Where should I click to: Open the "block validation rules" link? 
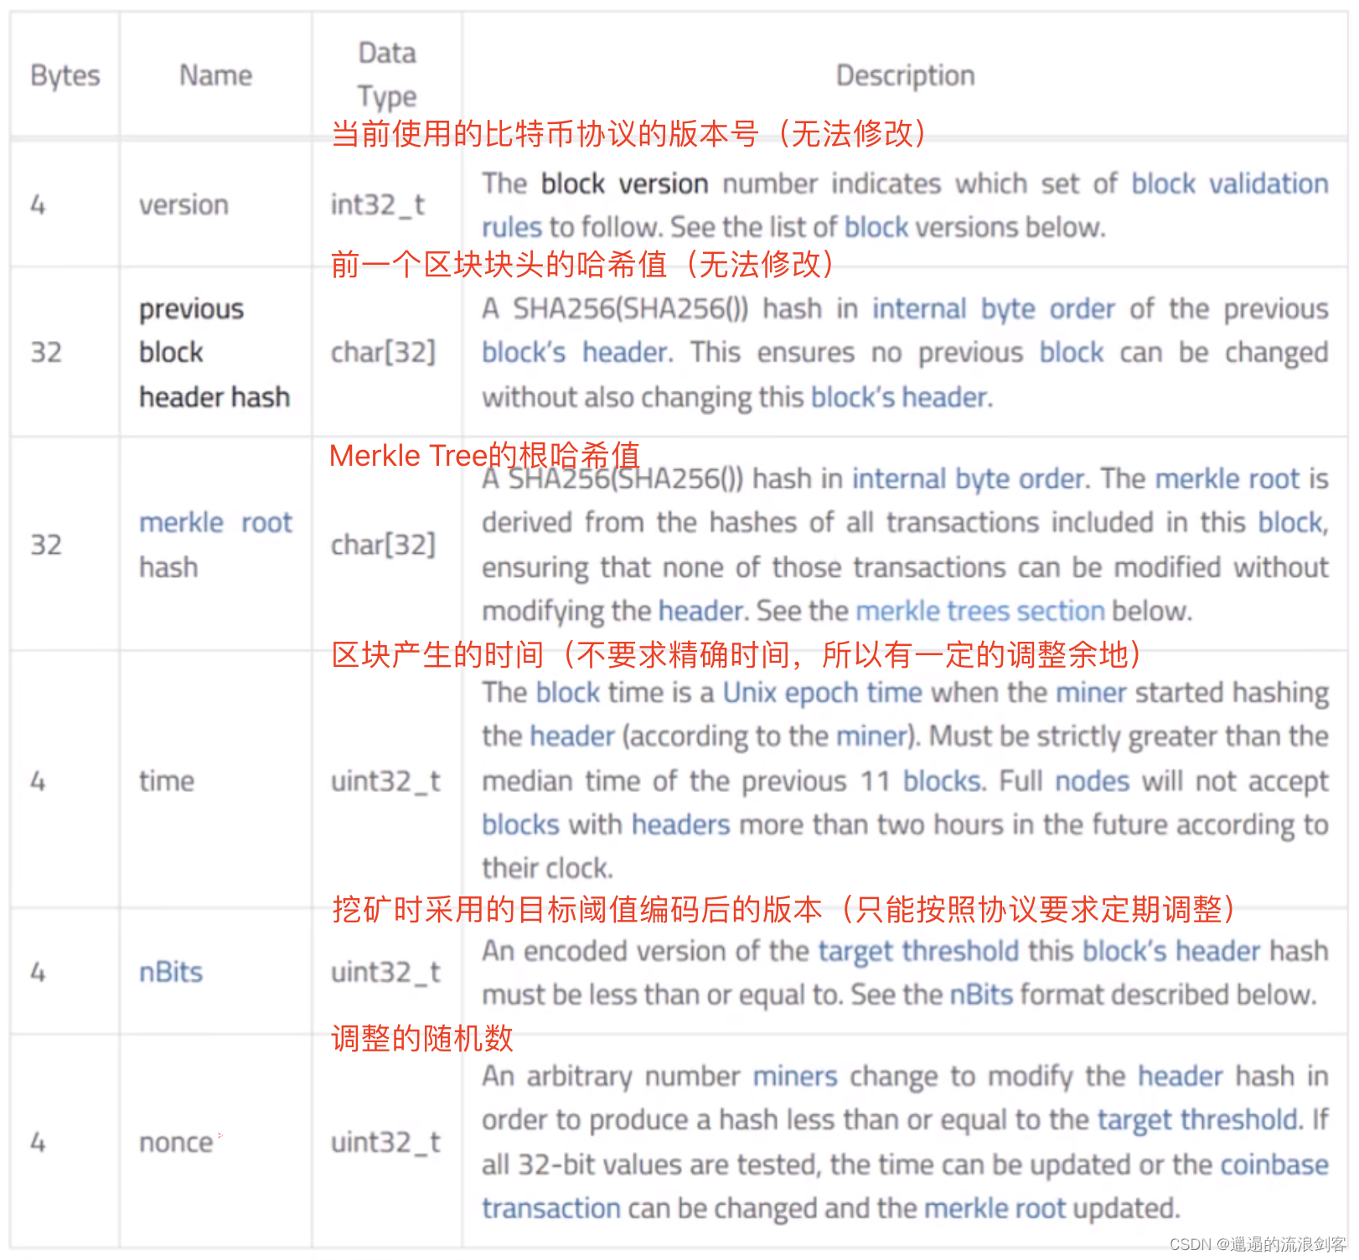(x=1229, y=184)
